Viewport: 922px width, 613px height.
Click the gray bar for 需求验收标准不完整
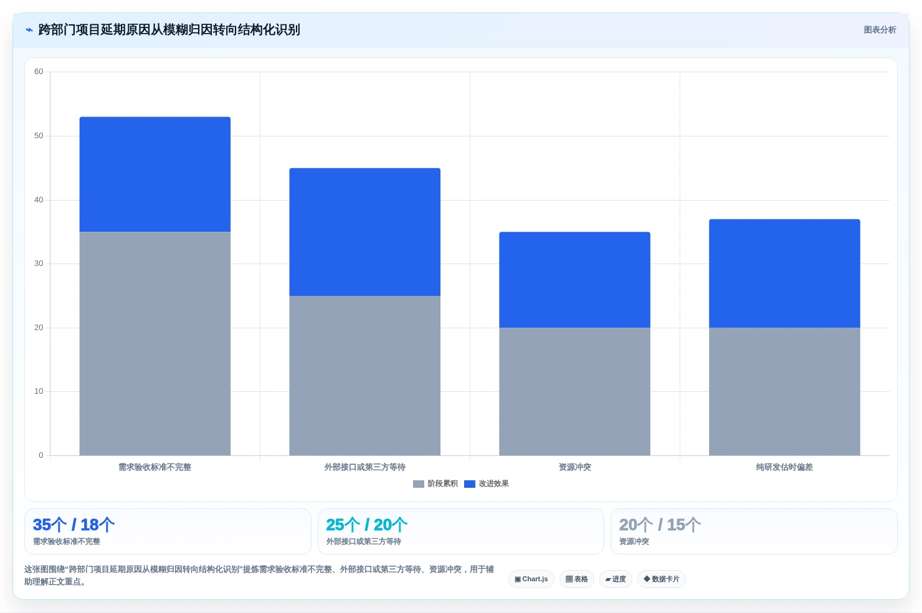click(x=155, y=344)
